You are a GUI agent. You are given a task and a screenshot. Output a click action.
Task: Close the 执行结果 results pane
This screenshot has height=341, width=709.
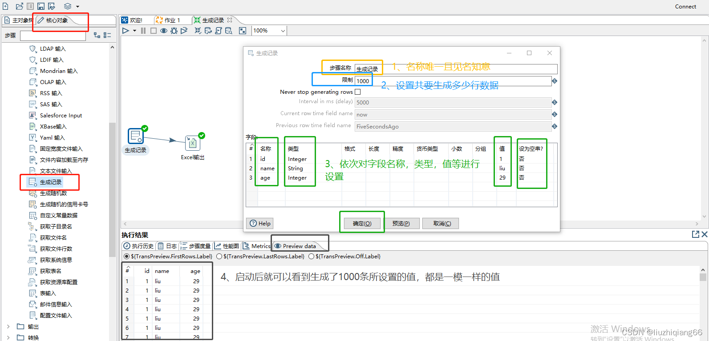click(705, 234)
